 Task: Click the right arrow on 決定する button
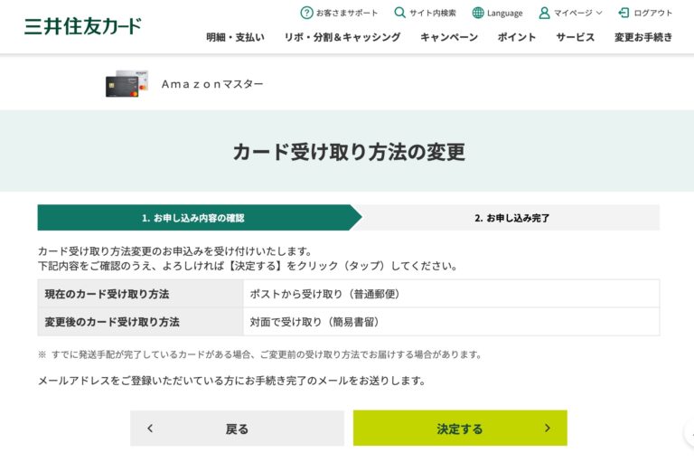tap(547, 429)
